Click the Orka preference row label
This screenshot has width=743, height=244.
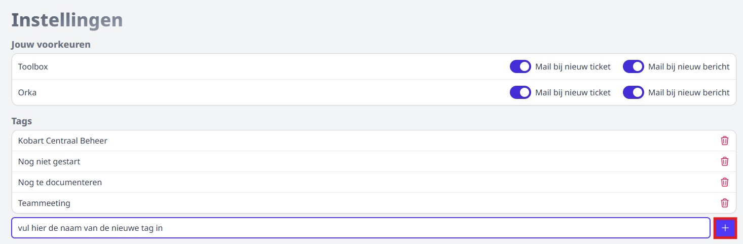coord(27,92)
